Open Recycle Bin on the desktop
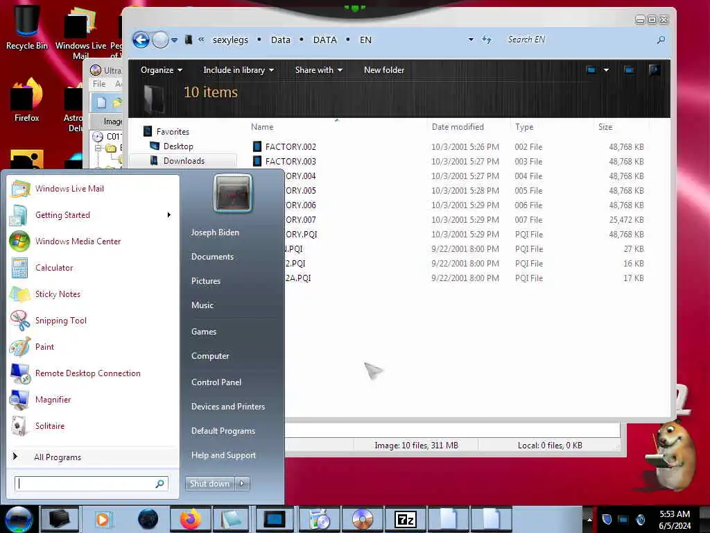This screenshot has width=710, height=533. pos(27,27)
